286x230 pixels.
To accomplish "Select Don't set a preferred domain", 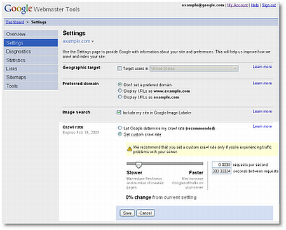I will pyautogui.click(x=120, y=85).
